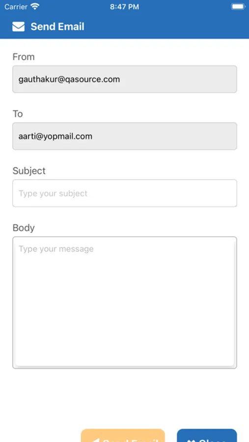Screen dimensions: 249x442
Task: Click the 'To' field label
Action: pyautogui.click(x=18, y=113)
